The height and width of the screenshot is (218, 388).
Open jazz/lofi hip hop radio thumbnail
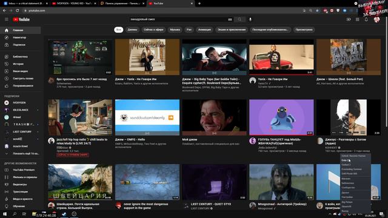pyautogui.click(x=80, y=117)
